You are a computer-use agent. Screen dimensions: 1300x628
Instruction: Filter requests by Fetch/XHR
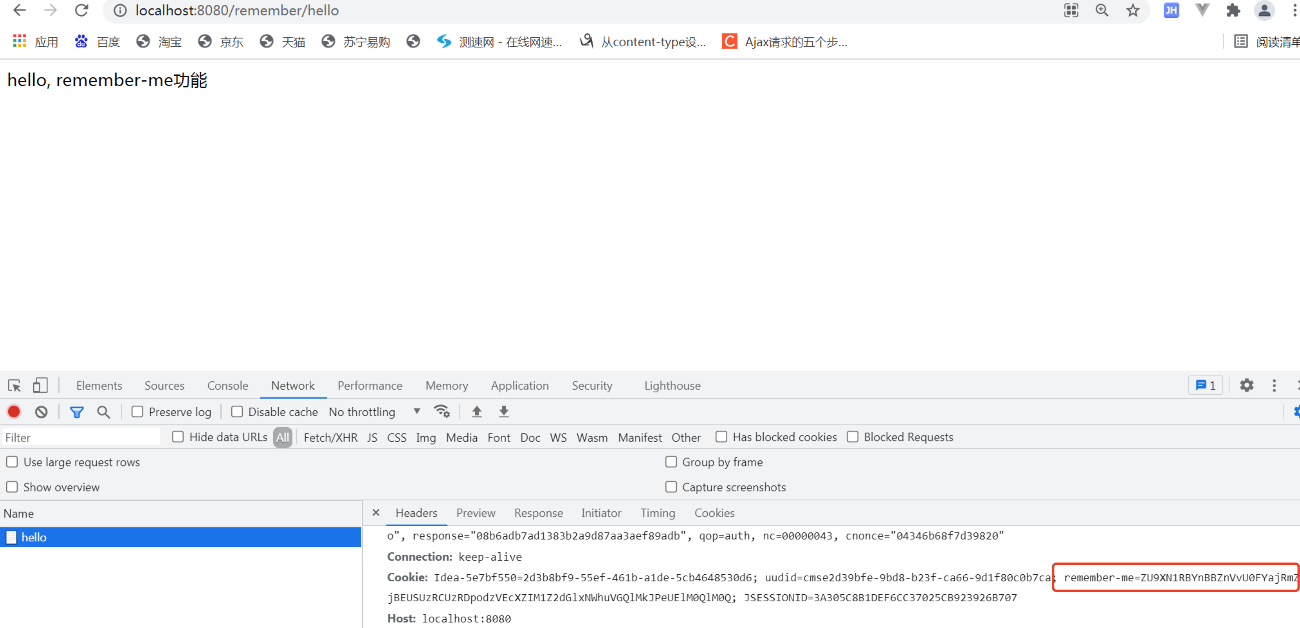[330, 438]
